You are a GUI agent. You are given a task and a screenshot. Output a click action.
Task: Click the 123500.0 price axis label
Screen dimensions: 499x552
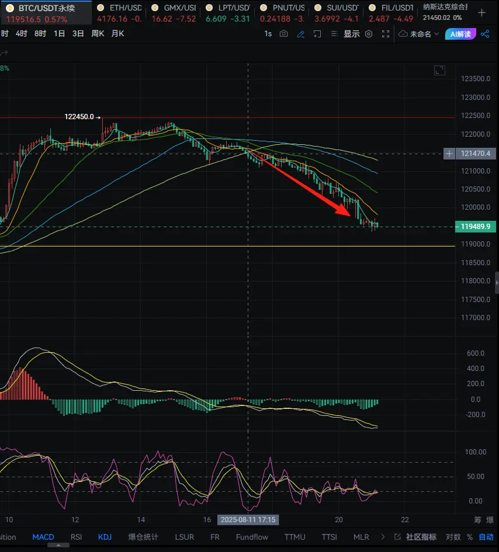coord(476,78)
